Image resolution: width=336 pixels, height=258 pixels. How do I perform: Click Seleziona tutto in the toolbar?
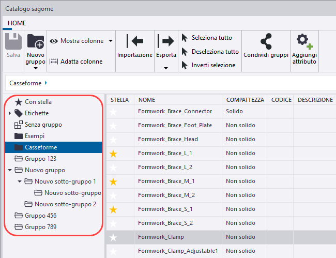point(211,38)
